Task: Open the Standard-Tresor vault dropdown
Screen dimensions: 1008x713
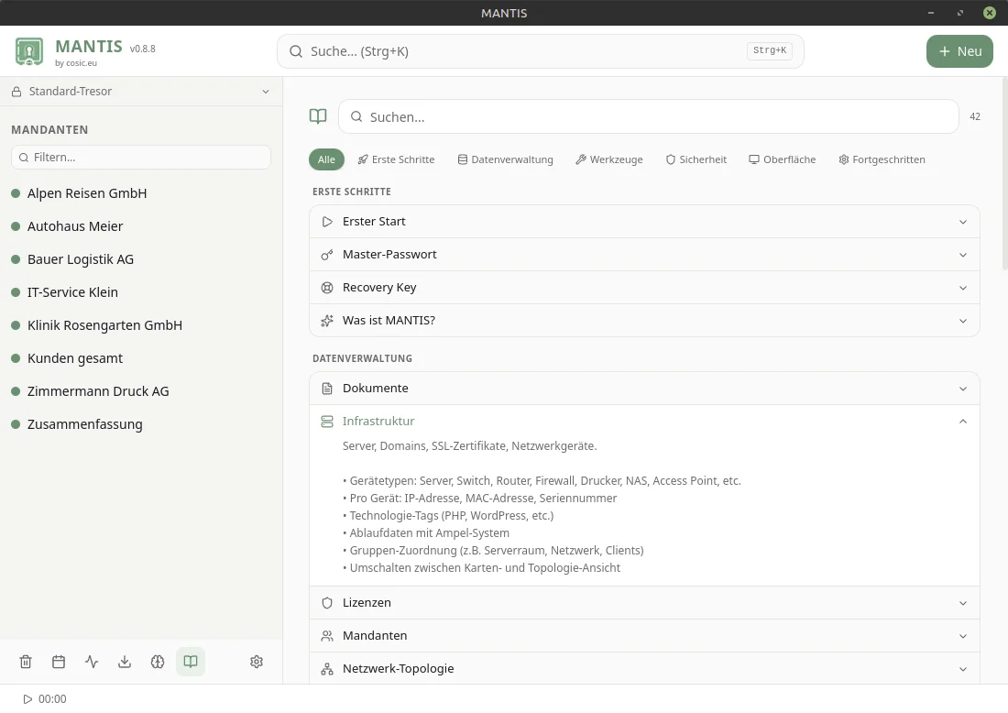Action: [x=141, y=92]
